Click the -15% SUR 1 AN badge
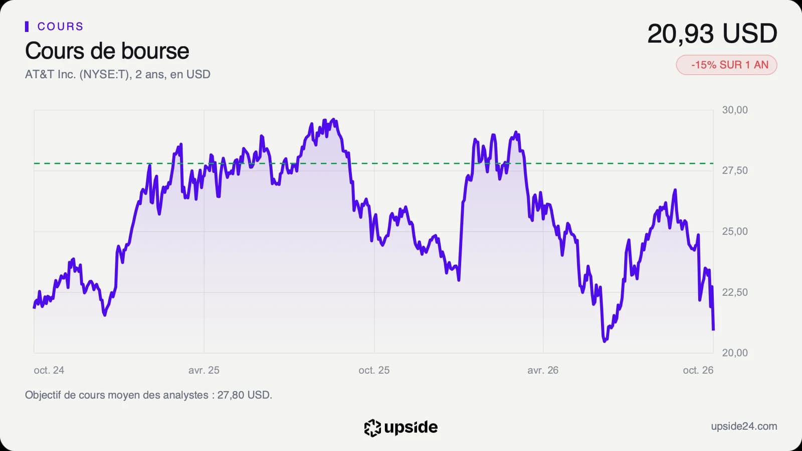The height and width of the screenshot is (451, 802). (x=726, y=65)
